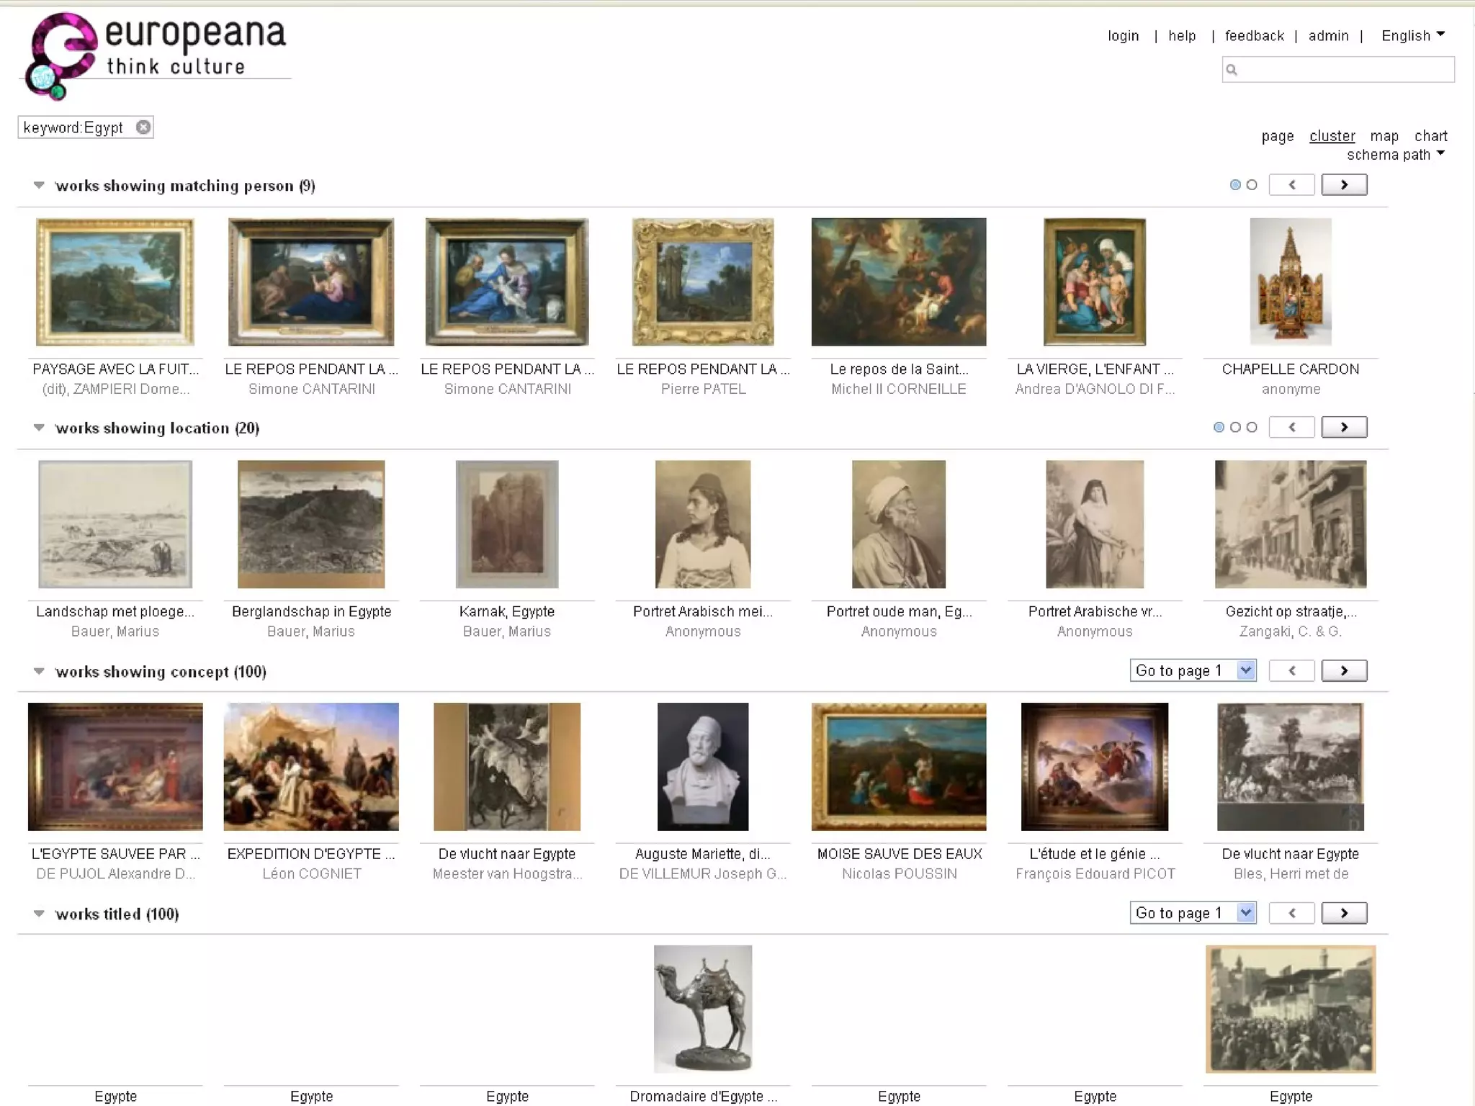The width and height of the screenshot is (1475, 1106).
Task: Switch to the map view
Action: point(1384,136)
